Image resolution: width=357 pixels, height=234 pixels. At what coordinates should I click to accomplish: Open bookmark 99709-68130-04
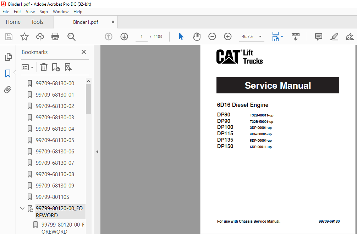point(55,129)
